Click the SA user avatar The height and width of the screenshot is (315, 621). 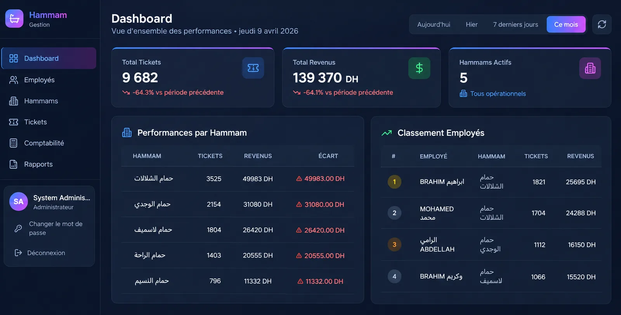[19, 202]
